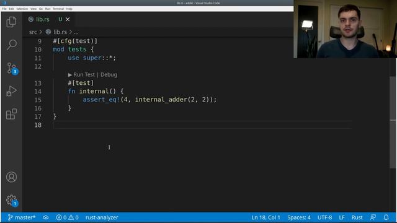
Task: Open the Selection menu
Action: click(22, 9)
